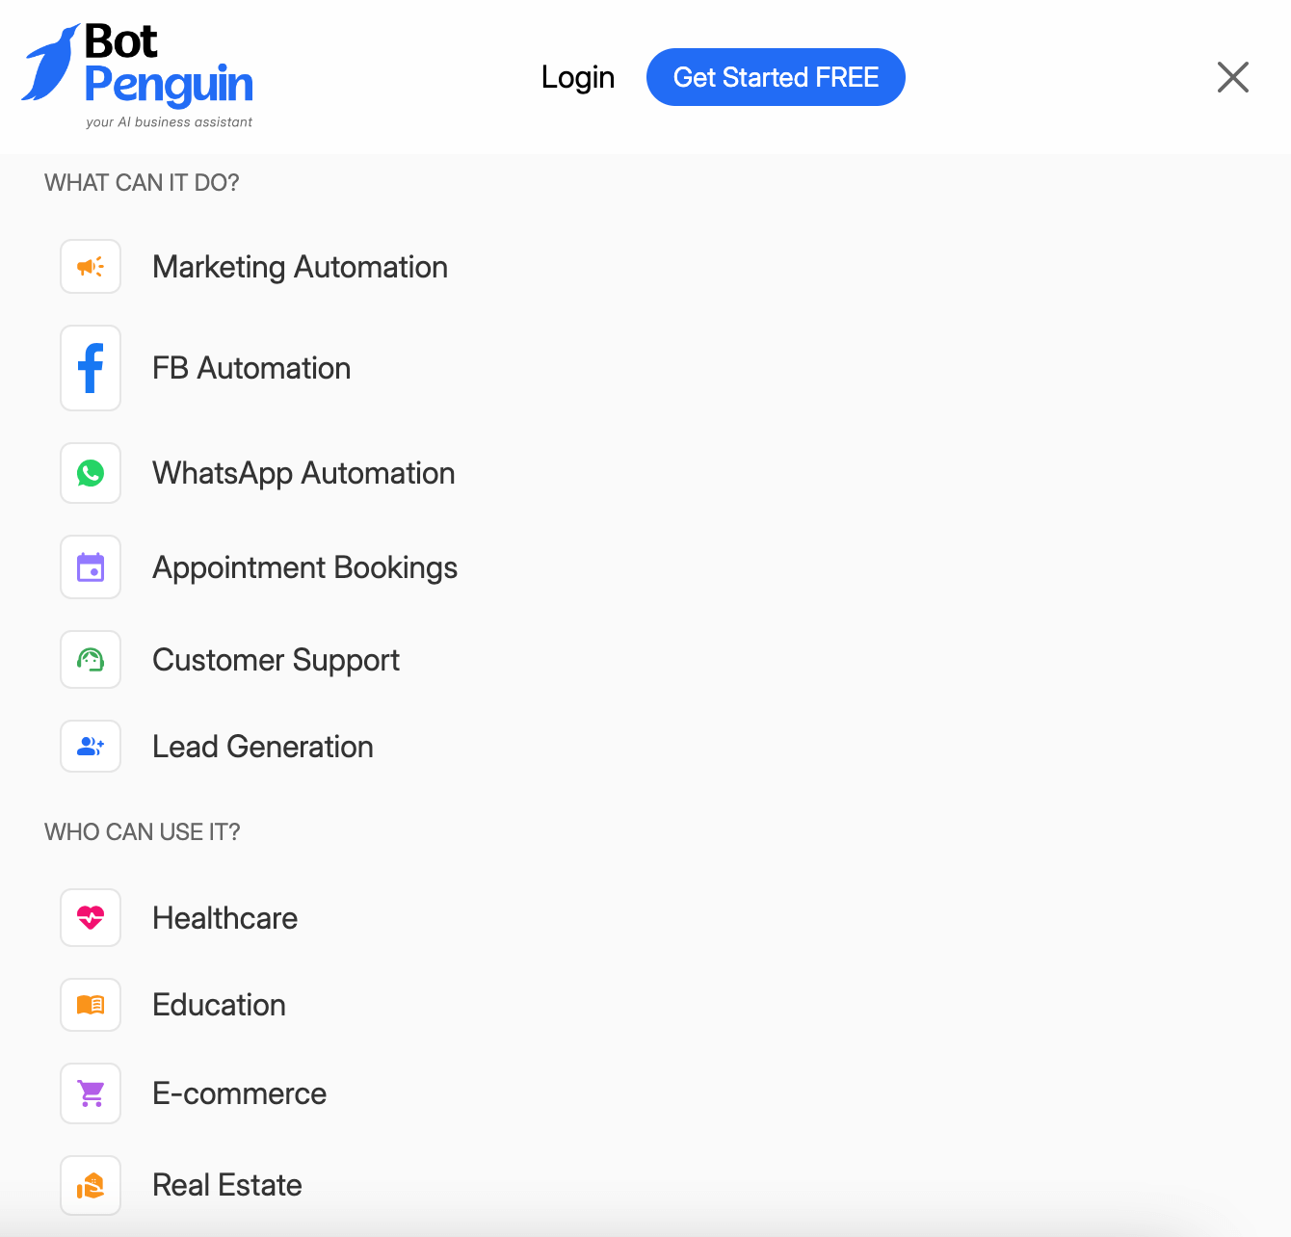1291x1237 pixels.
Task: Open FB Automation menu item
Action: coord(251,368)
